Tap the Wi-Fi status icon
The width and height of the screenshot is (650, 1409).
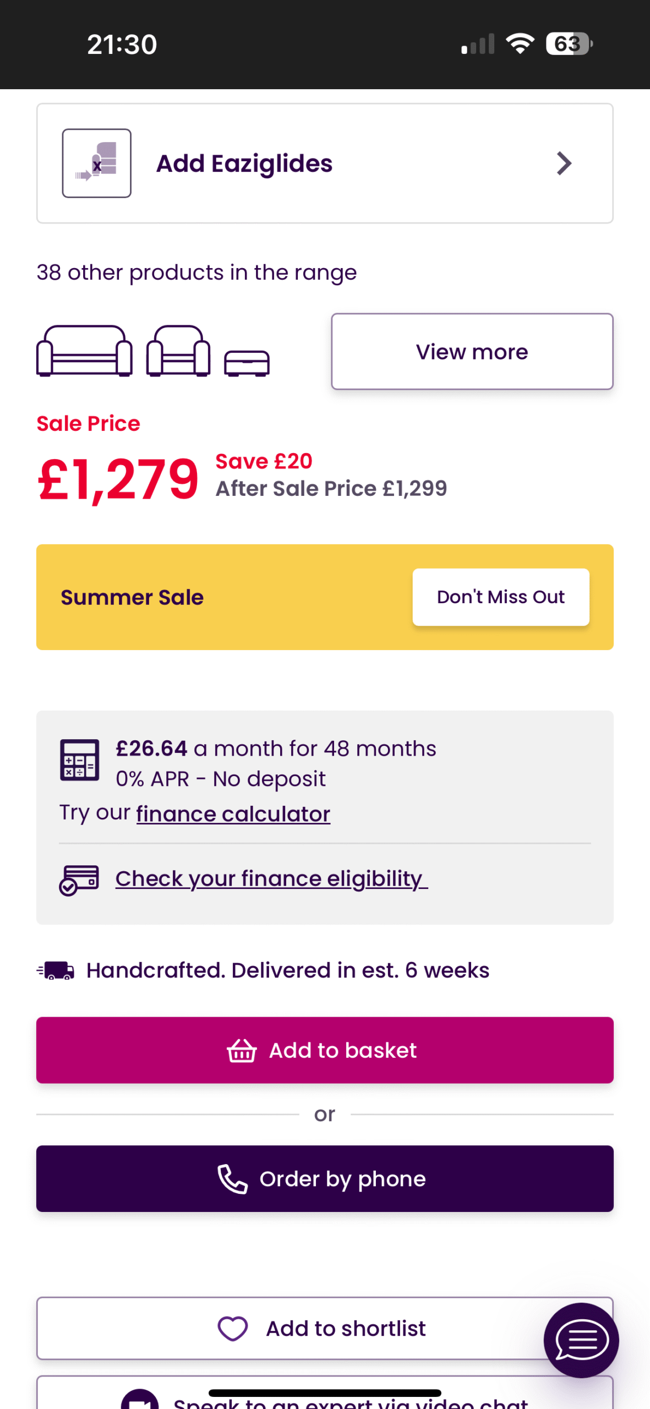(520, 43)
